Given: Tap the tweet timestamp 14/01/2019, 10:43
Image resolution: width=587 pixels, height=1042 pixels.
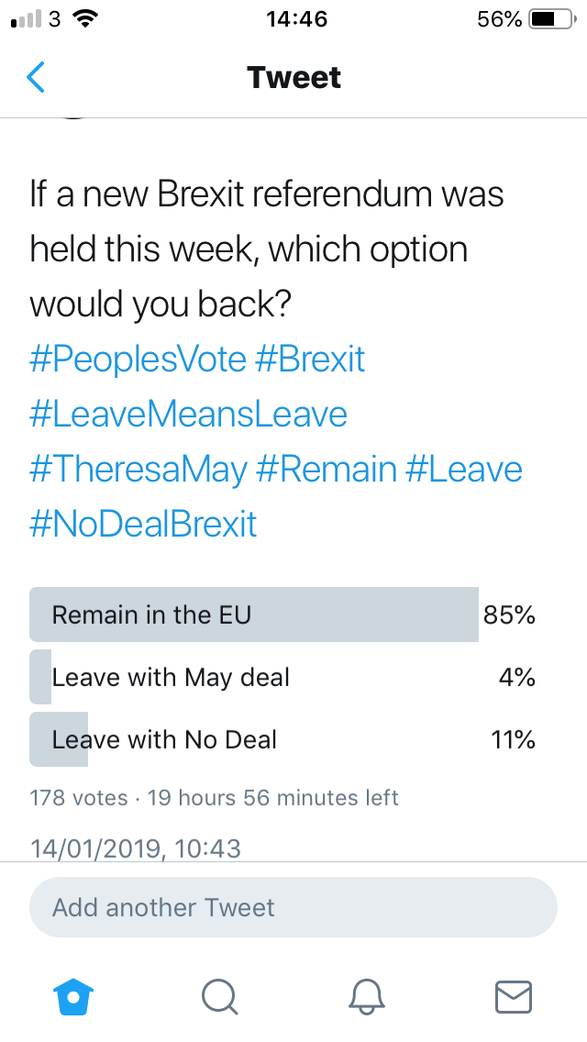Looking at the screenshot, I should click(136, 848).
